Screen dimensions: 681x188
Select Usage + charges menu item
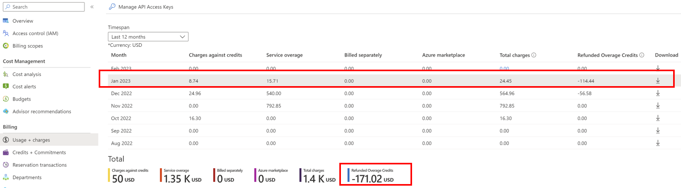(31, 140)
